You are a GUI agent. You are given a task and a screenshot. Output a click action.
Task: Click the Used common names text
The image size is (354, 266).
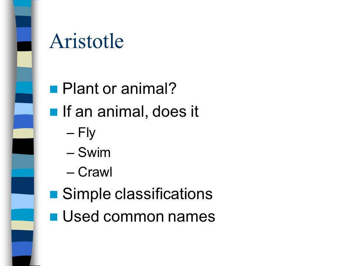tap(139, 216)
